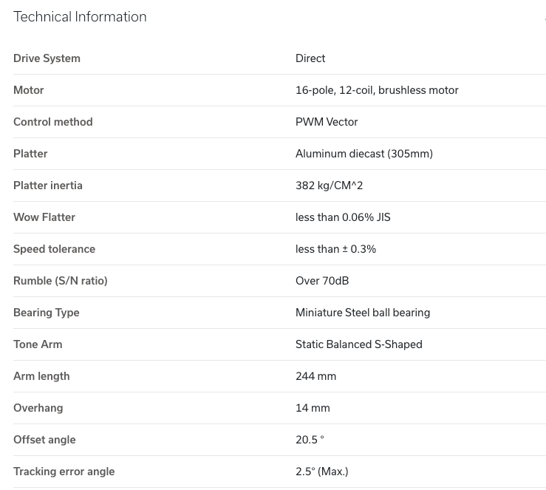
Task: Click the Speed tolerance label
Action: [x=55, y=249]
